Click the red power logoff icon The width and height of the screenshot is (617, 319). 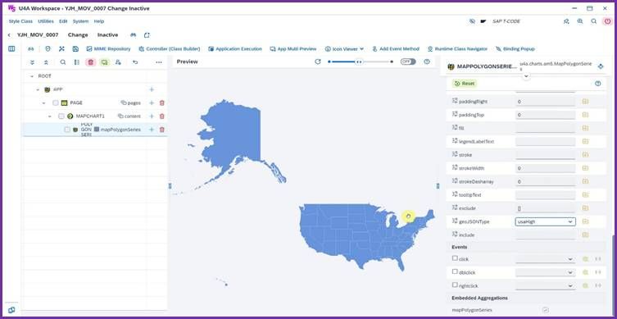tap(607, 21)
